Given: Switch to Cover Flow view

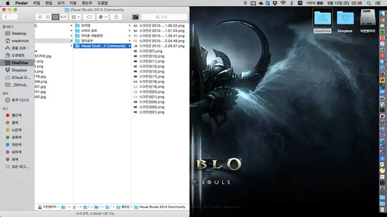Looking at the screenshot, I should (x=63, y=17).
